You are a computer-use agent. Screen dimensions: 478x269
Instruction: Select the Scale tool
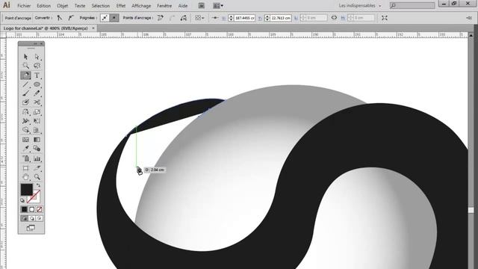(x=37, y=112)
